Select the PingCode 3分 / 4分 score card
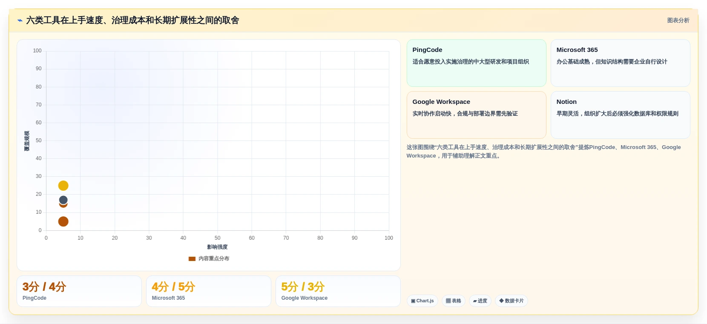The width and height of the screenshot is (707, 324). pyautogui.click(x=79, y=291)
